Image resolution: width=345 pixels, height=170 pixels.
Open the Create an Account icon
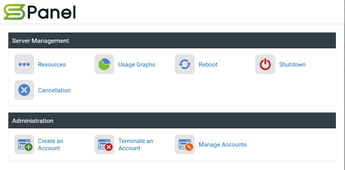click(x=24, y=144)
